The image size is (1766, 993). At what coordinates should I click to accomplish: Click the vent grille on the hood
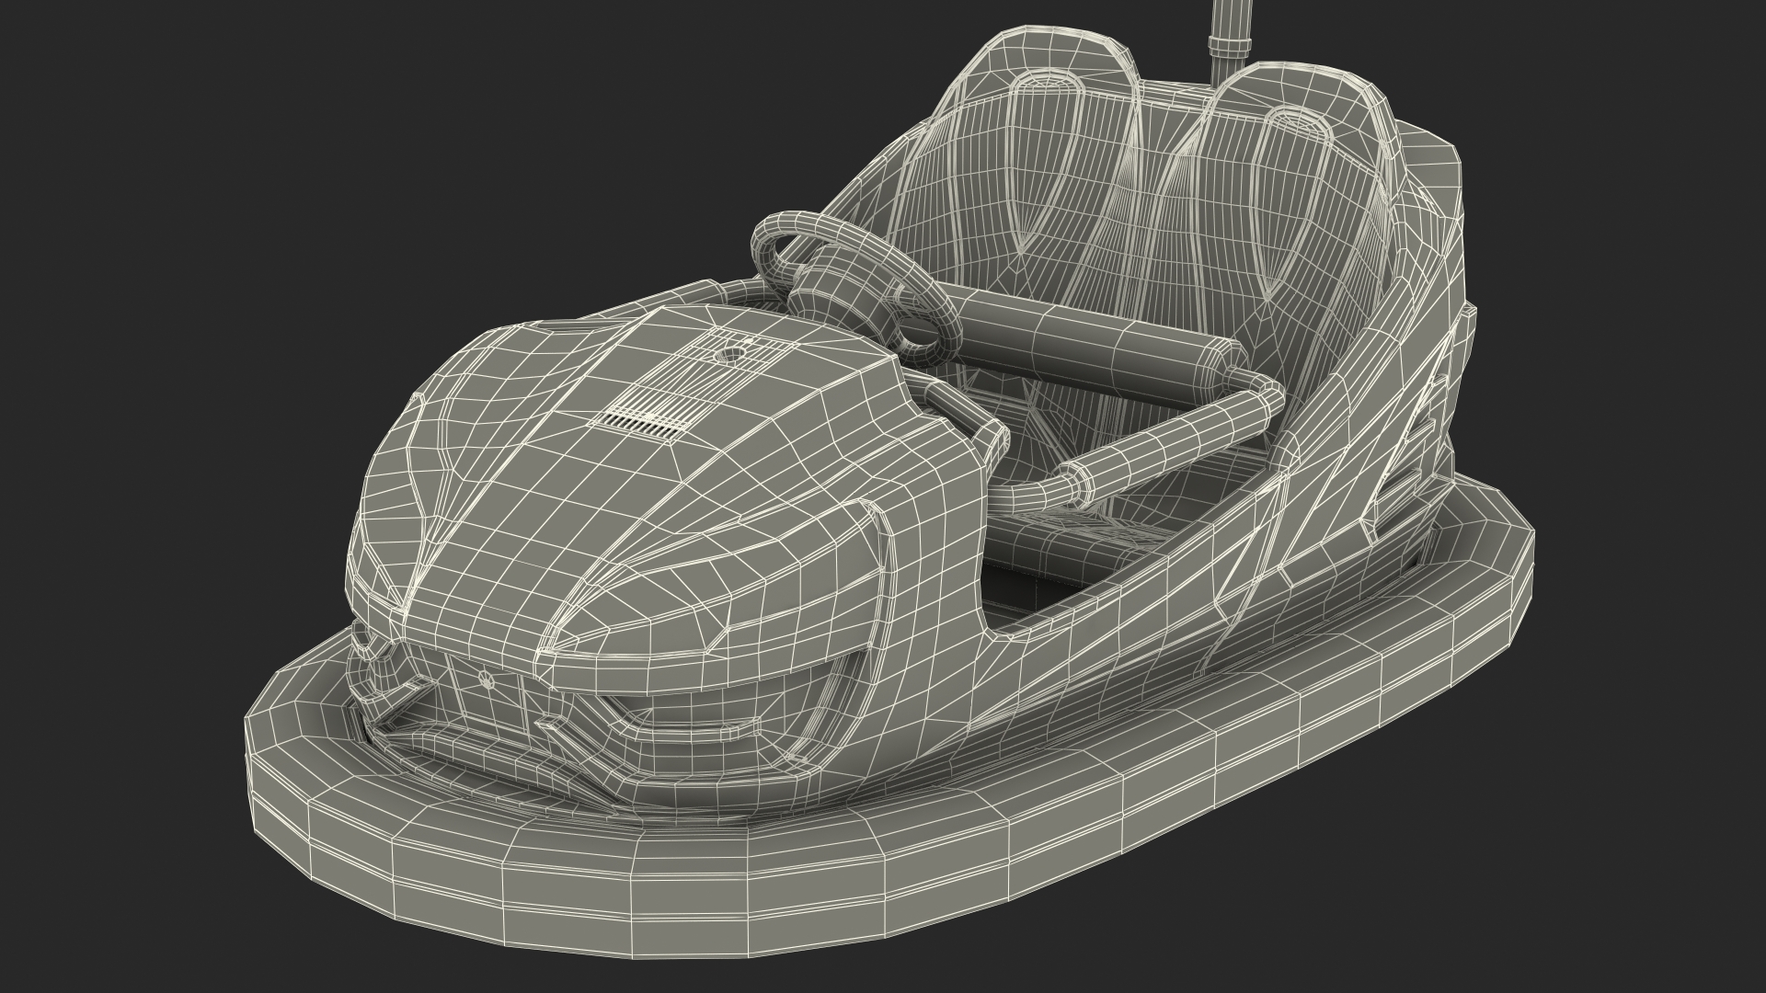coord(644,424)
